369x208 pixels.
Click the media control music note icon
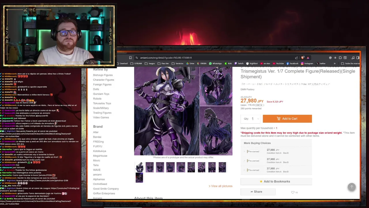tap(353, 58)
